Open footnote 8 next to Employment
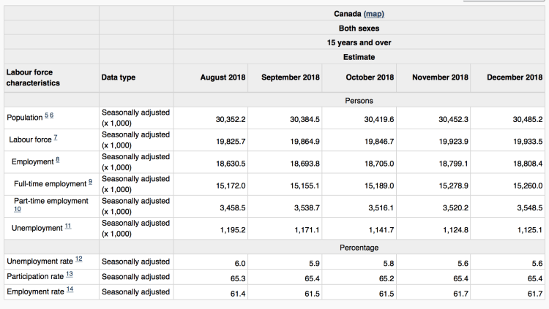Viewport: 549px width, 309px height. point(58,160)
